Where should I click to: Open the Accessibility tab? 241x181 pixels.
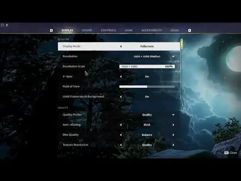pos(151,30)
